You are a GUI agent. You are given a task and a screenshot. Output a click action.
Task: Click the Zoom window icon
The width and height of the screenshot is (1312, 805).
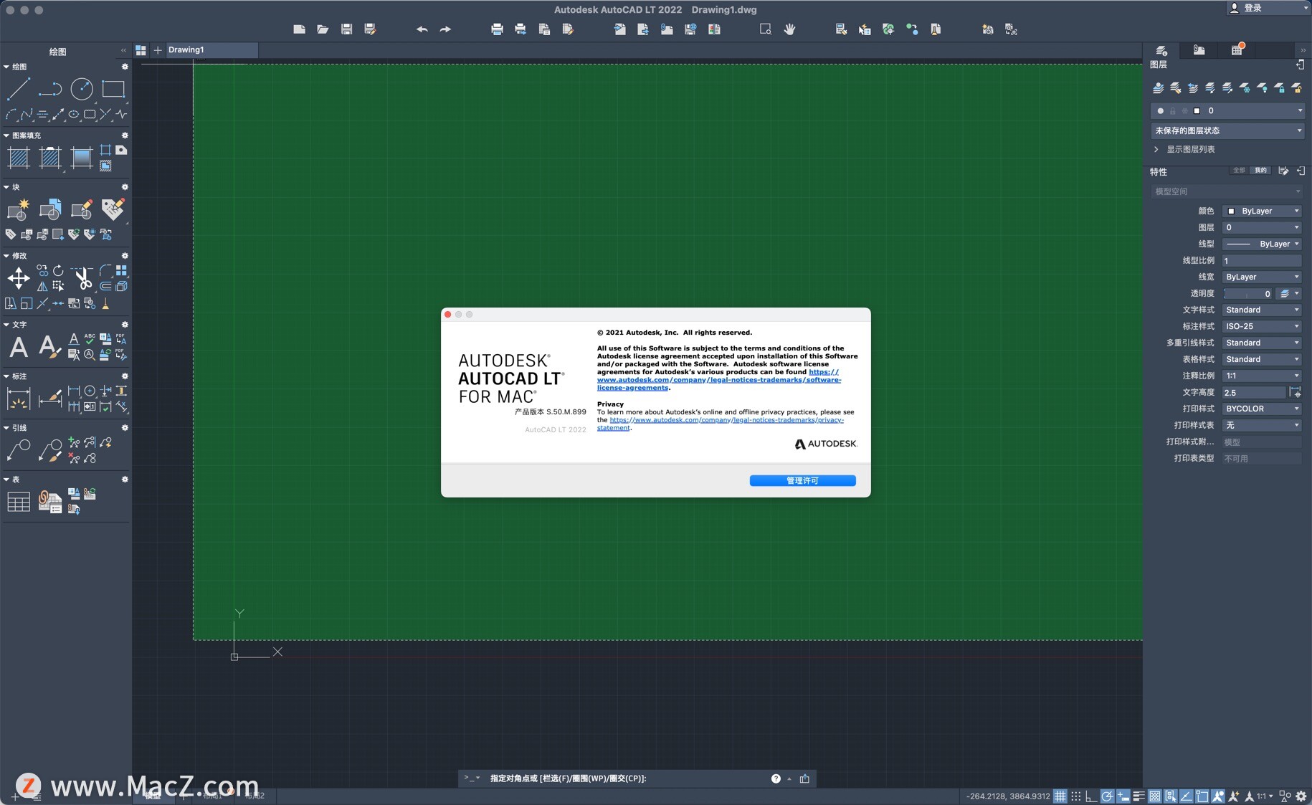click(x=766, y=29)
